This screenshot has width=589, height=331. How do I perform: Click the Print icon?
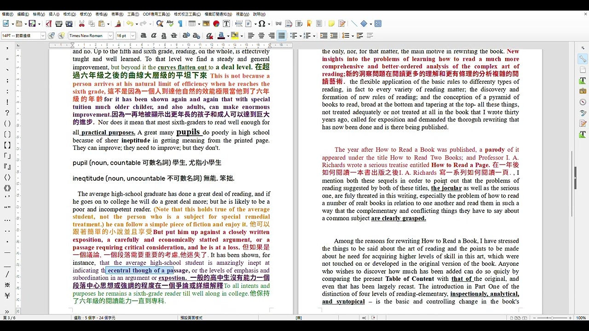click(x=59, y=23)
